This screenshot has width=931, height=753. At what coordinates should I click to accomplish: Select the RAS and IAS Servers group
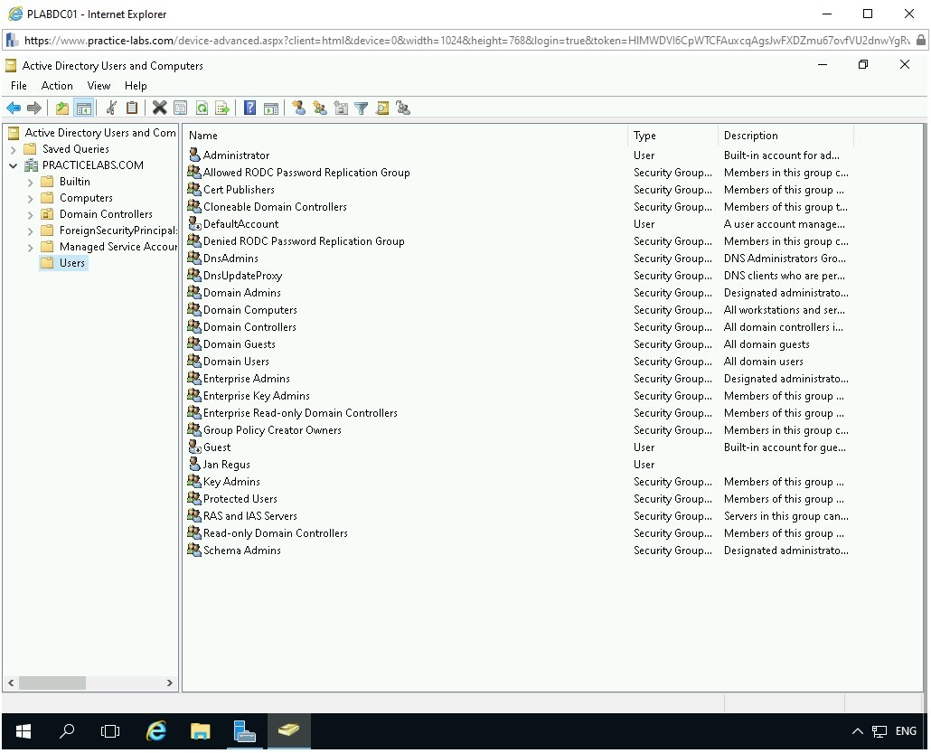pyautogui.click(x=250, y=516)
